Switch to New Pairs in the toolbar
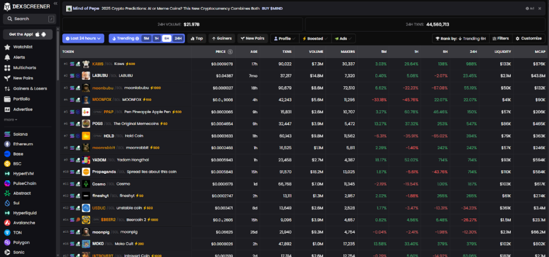The image size is (549, 257). tap(253, 39)
